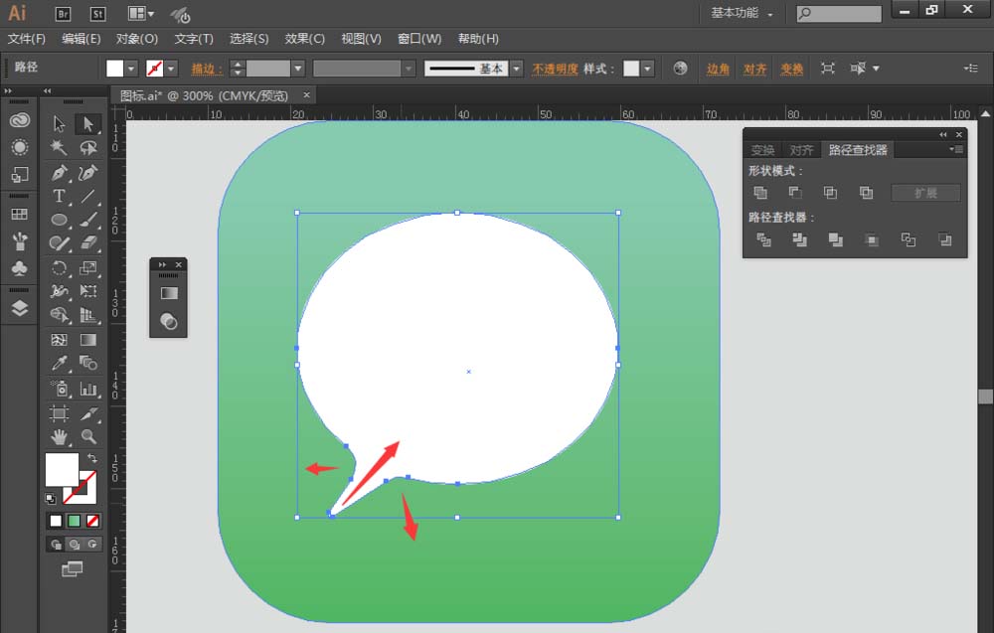Switch fill to gradient at toolbar bottom
Viewport: 994px width, 633px height.
click(x=75, y=520)
